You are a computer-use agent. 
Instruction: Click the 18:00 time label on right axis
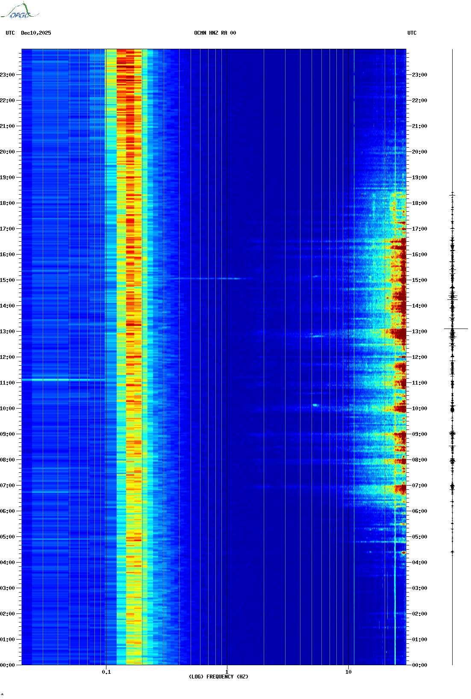[419, 203]
